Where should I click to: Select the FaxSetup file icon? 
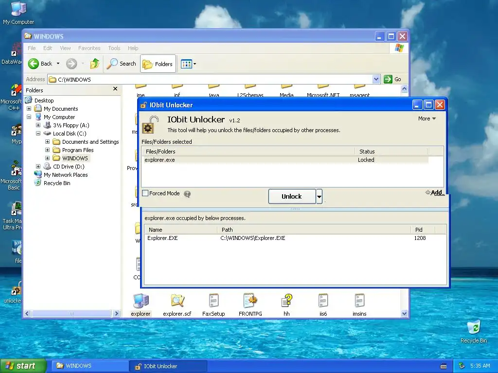click(x=214, y=301)
